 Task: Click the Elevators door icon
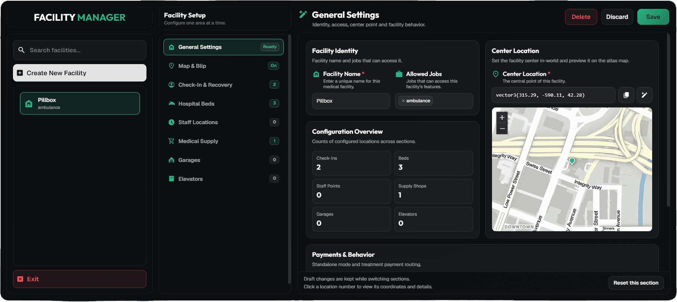[171, 179]
